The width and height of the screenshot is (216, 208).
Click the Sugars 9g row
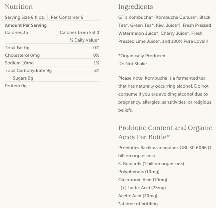52,78
